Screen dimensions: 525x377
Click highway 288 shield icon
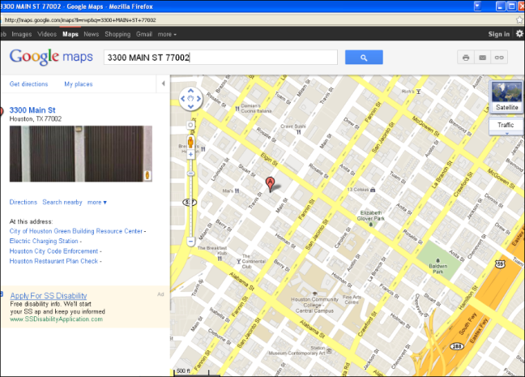pos(457,346)
